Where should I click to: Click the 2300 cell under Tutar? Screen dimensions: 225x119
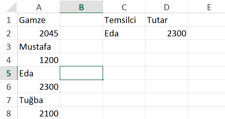click(x=166, y=34)
